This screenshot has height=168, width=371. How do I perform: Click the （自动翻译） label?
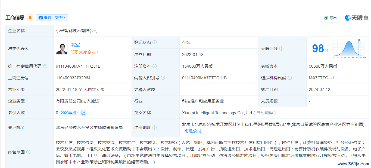264,113
